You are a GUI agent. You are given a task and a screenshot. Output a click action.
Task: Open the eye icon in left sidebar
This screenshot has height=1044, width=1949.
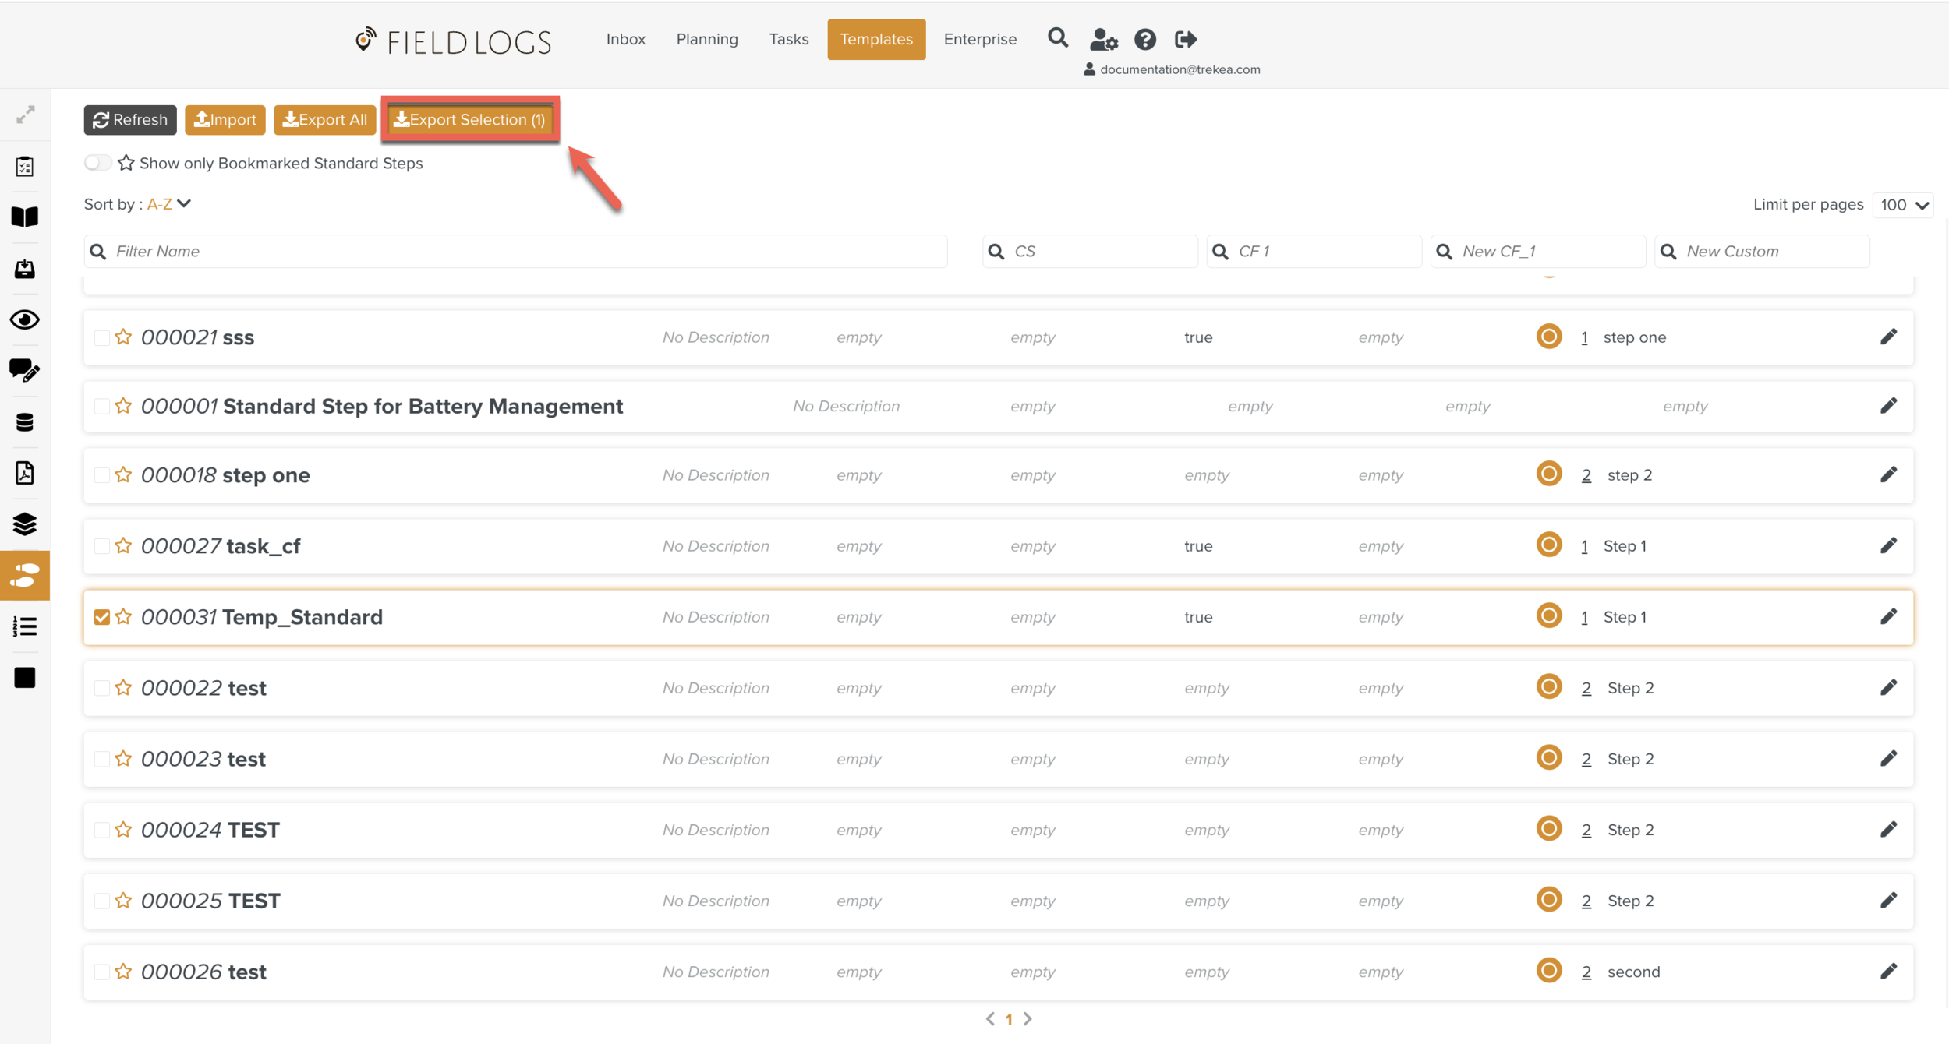pos(25,319)
